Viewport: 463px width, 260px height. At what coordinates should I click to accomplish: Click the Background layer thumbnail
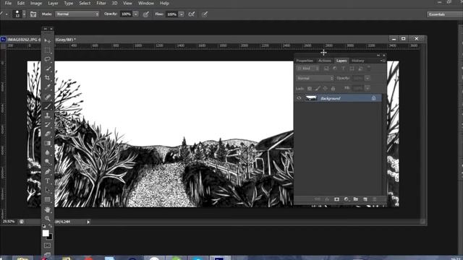click(x=311, y=98)
